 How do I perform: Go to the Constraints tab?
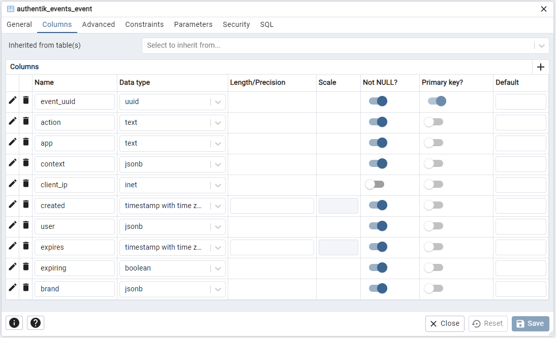[144, 24]
